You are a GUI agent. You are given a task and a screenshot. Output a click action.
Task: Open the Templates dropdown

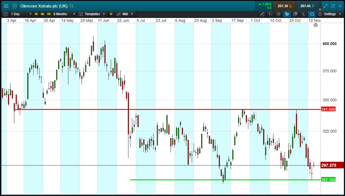click(92, 14)
